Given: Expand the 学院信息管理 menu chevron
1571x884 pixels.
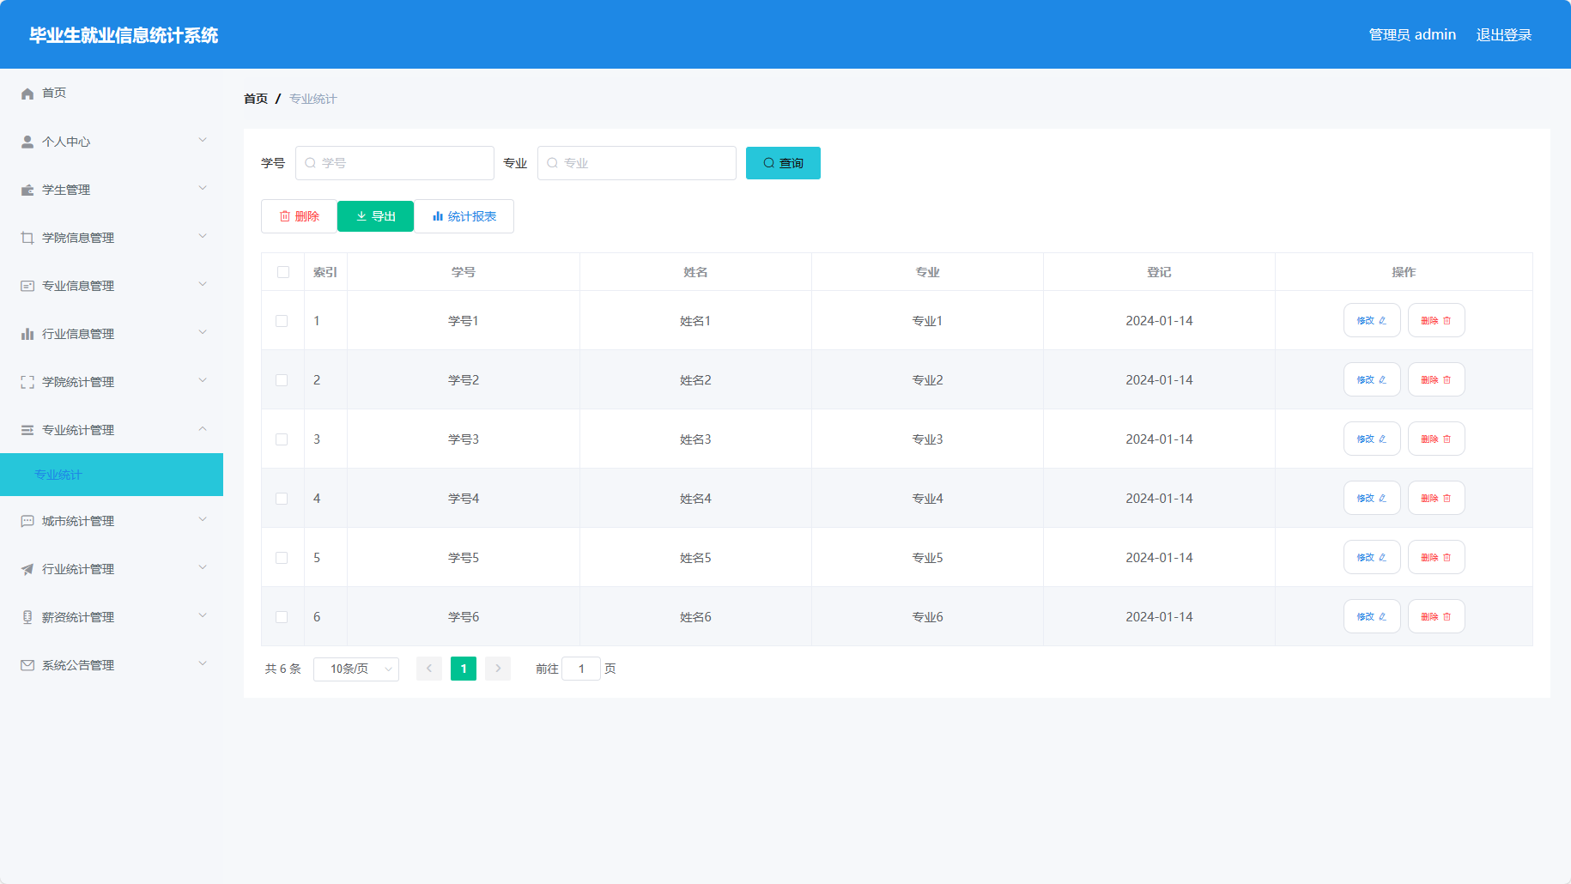Looking at the screenshot, I should 203,236.
